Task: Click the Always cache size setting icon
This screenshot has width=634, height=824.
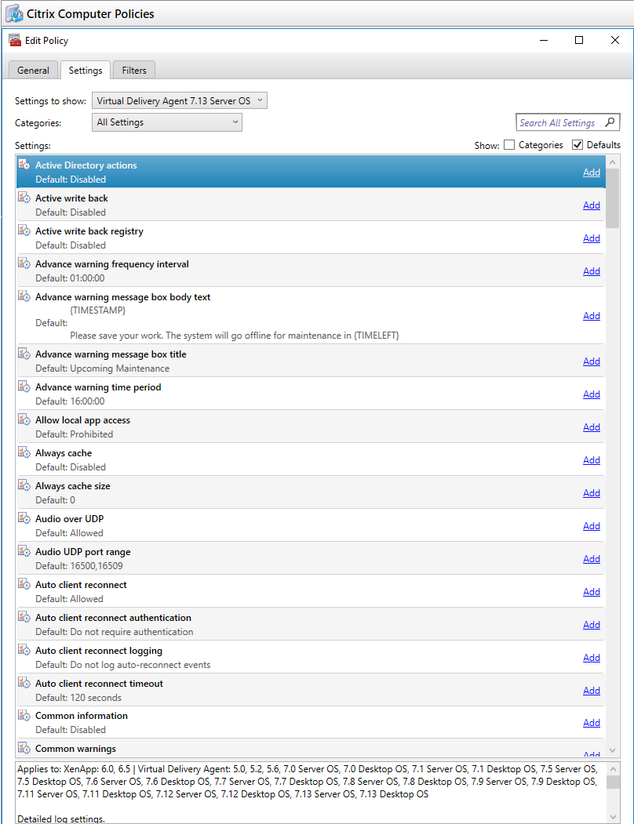Action: click(24, 485)
